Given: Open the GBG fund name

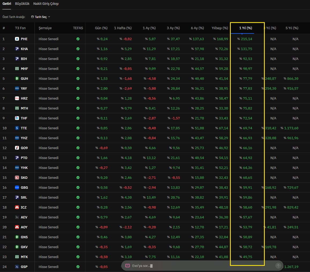Looking at the screenshot, I should pyautogui.click(x=24, y=187).
